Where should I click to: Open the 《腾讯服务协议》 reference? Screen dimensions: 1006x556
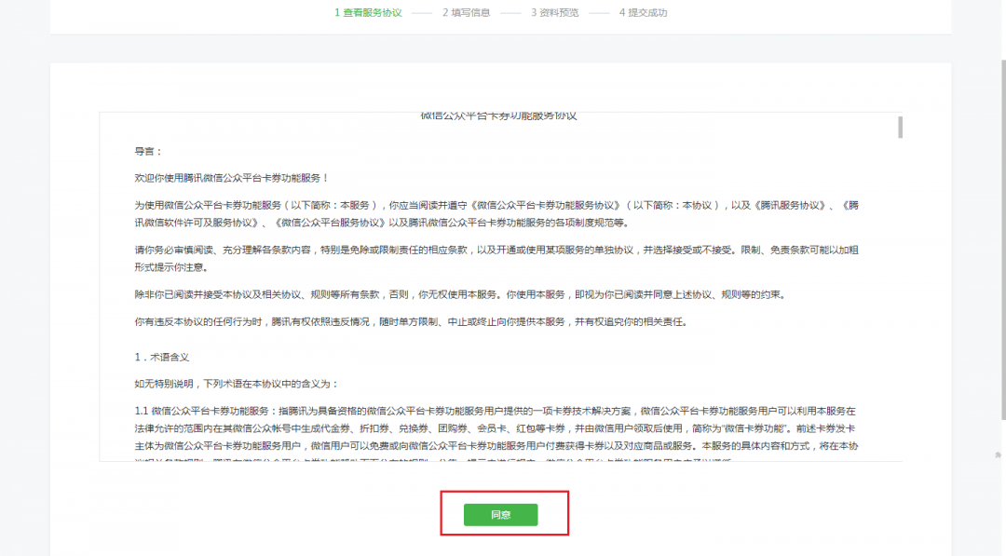788,205
